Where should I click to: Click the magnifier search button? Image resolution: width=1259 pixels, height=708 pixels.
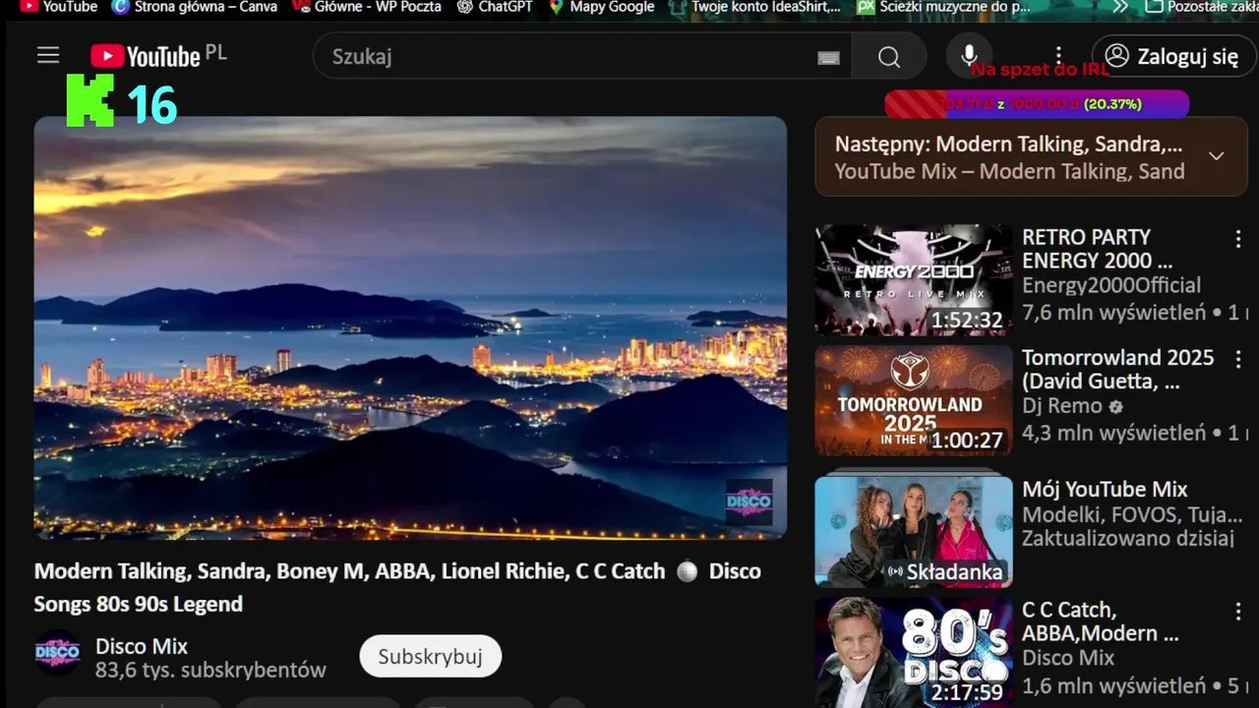point(889,57)
